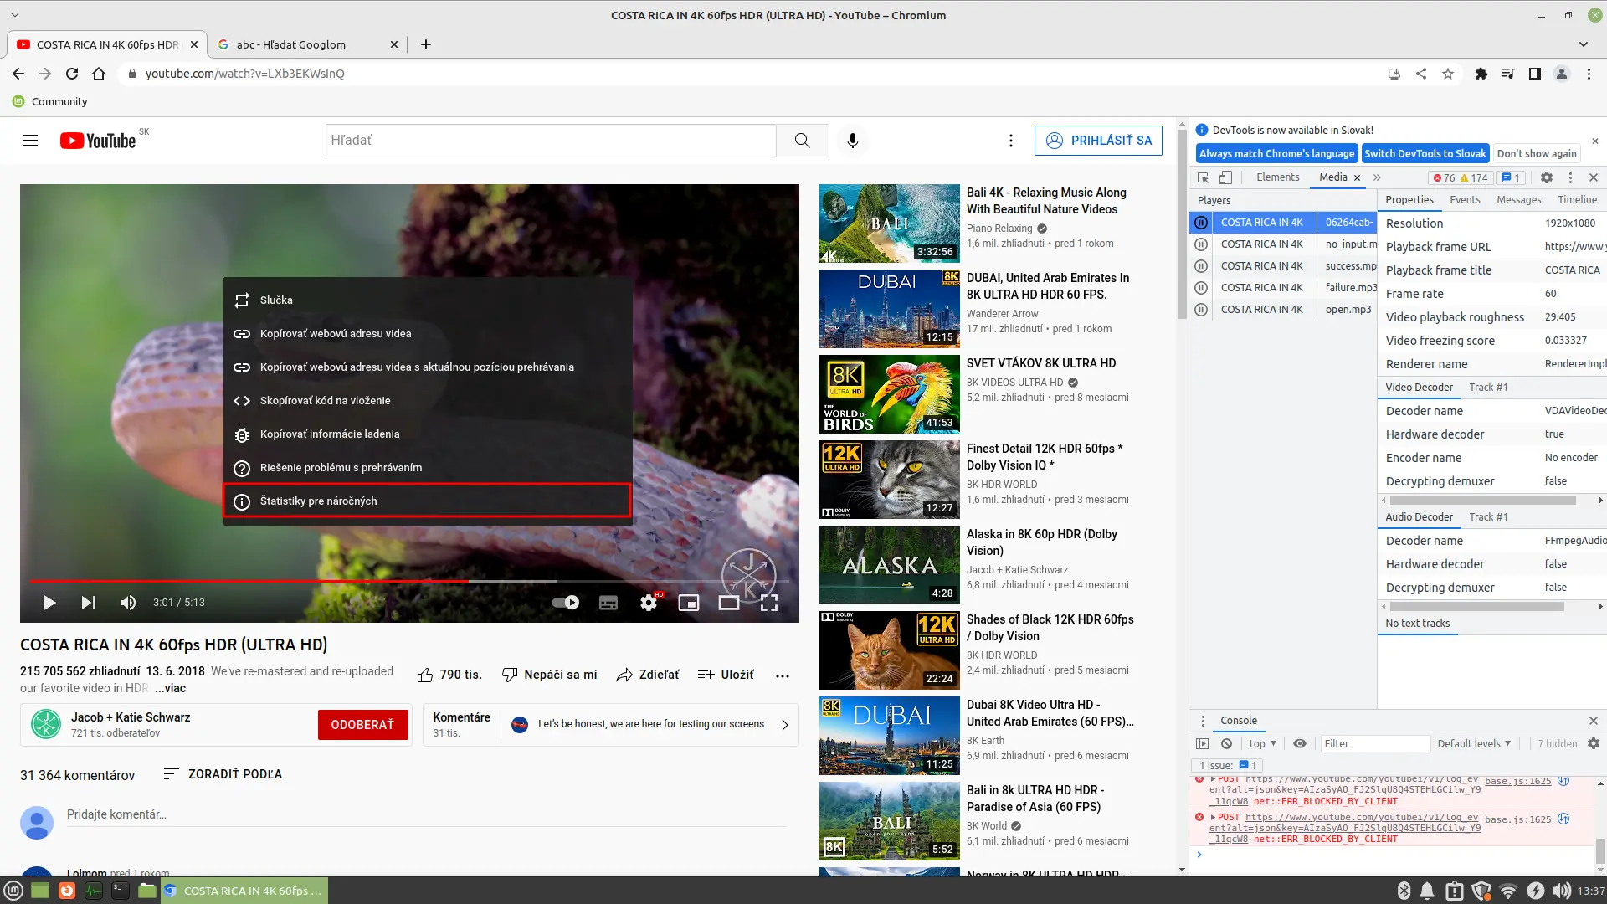Toggle the autoplay switch in the player
The image size is (1607, 904).
[x=565, y=603]
